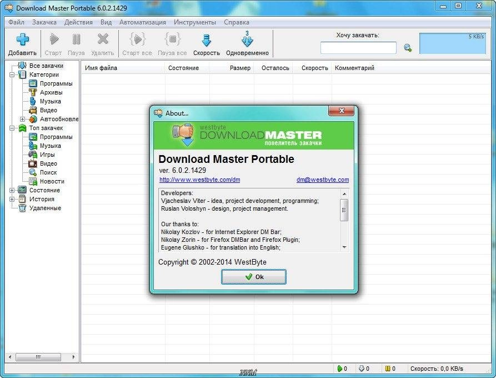Click the active downloads status bar icon
Image resolution: width=496 pixels, height=378 pixels.
[339, 369]
